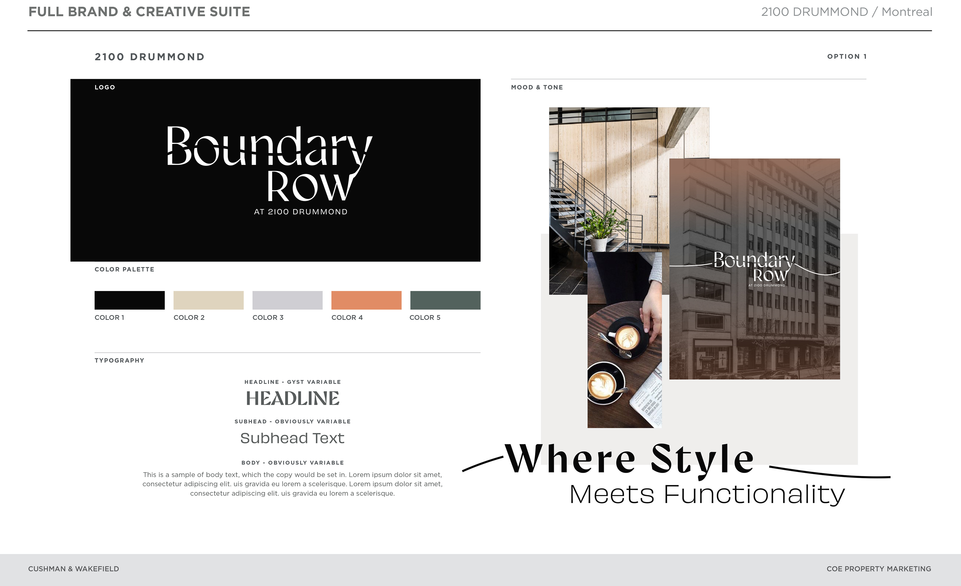
Task: Click the HEADLINE Gyst sample text
Action: (x=293, y=398)
